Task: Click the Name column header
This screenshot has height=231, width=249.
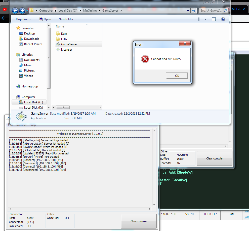Action: [60, 26]
